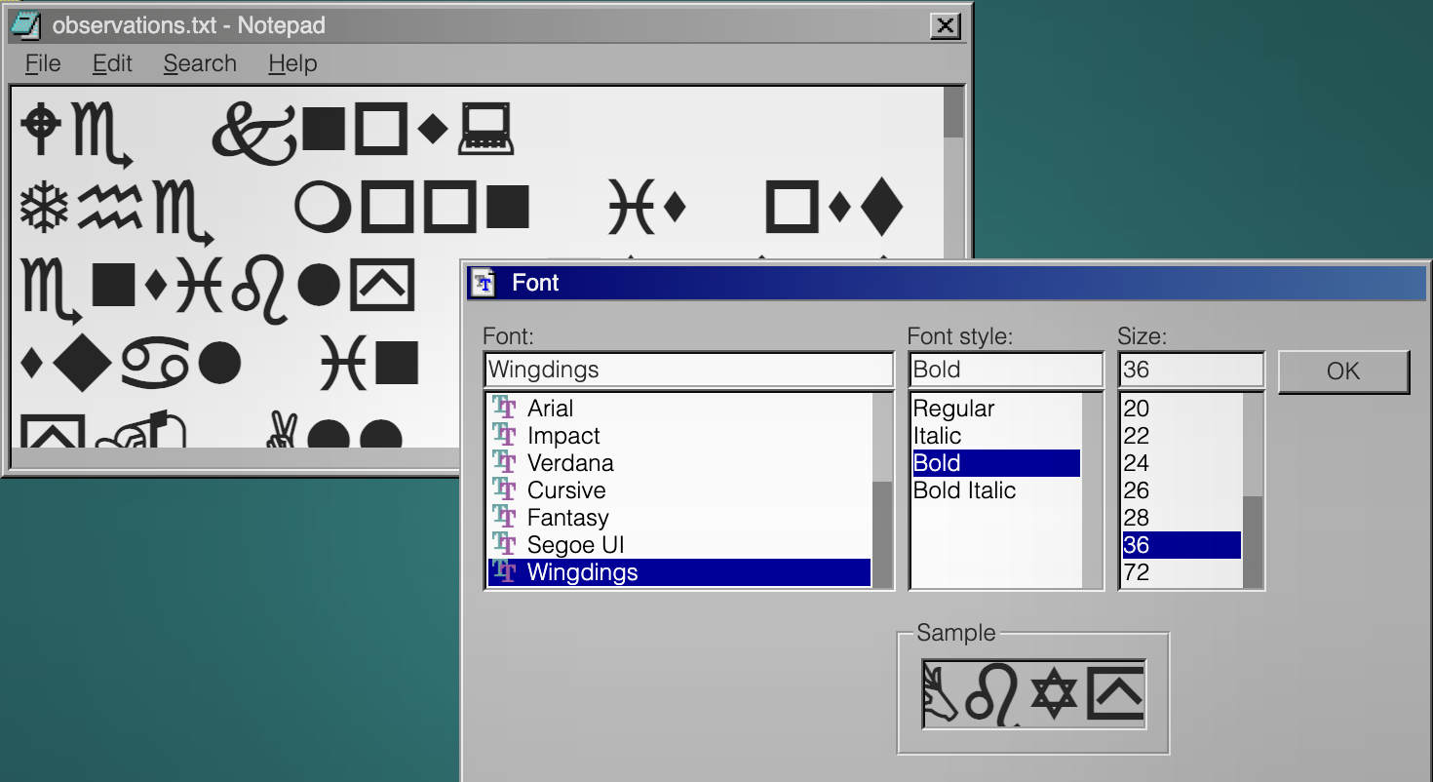Pick size 26 in the size list
This screenshot has width=1433, height=782.
pos(1181,489)
